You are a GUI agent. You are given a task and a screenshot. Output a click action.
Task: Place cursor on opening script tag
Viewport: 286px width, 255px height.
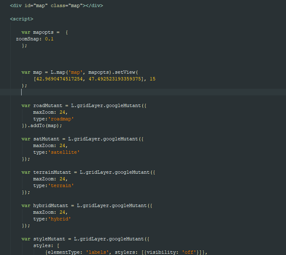coord(22,19)
